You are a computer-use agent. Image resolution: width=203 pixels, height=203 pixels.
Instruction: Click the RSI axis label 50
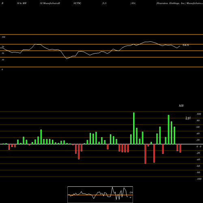pos(3,53)
